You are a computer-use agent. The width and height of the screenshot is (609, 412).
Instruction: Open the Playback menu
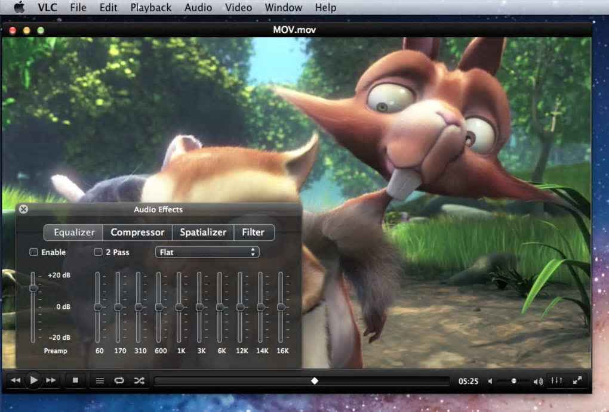coord(150,7)
